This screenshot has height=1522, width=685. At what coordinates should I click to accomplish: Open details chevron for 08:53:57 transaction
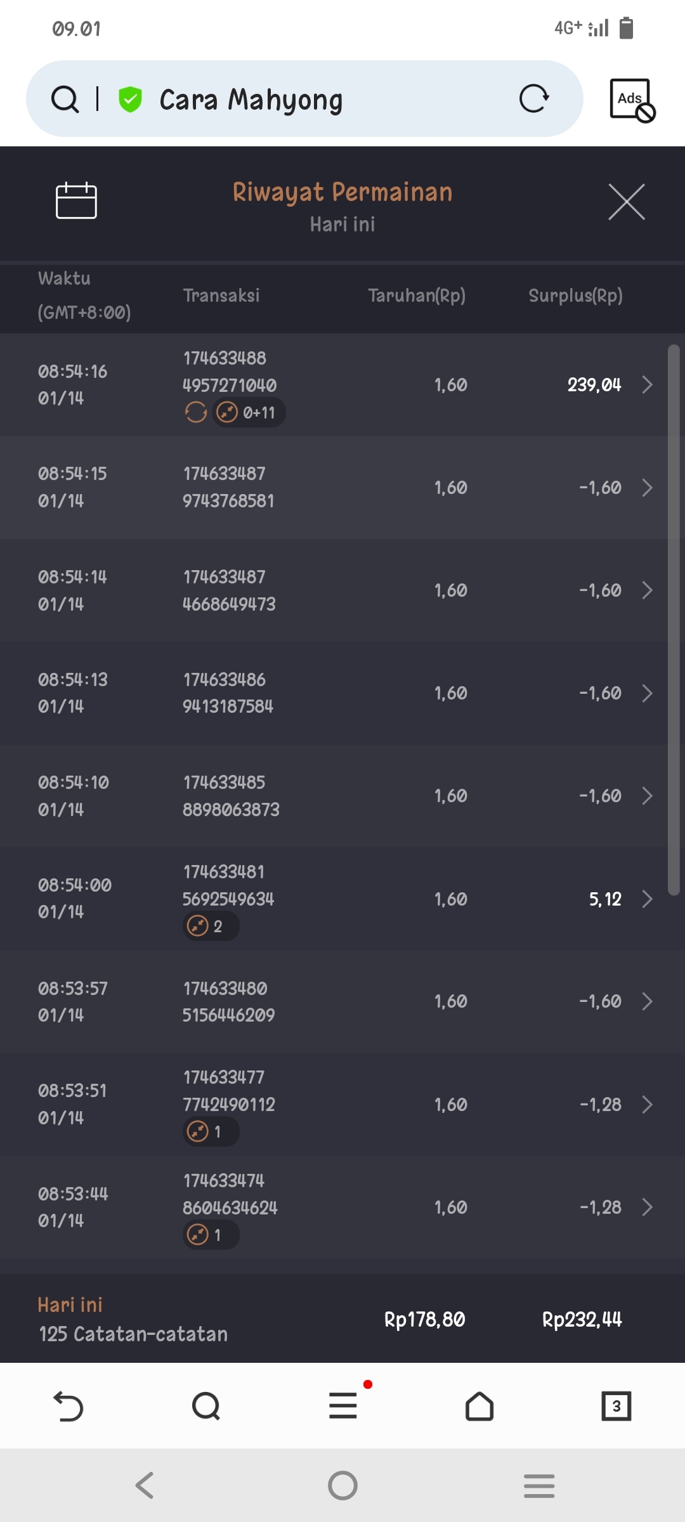tap(647, 1001)
